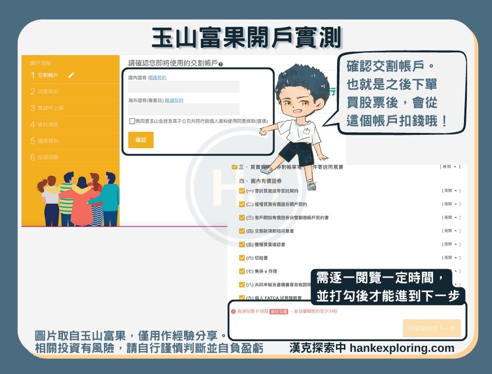Expand (二) 櫃檯買賣有價證券開戶契約
This screenshot has width=492, height=374.
(x=451, y=204)
